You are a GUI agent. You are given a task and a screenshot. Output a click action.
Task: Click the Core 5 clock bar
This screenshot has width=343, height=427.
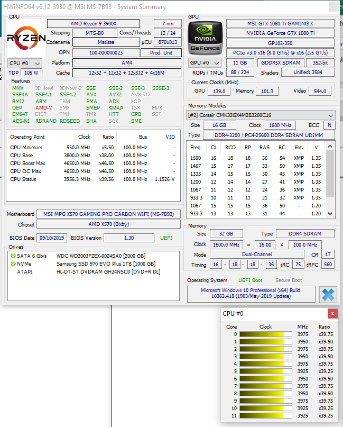(266, 371)
